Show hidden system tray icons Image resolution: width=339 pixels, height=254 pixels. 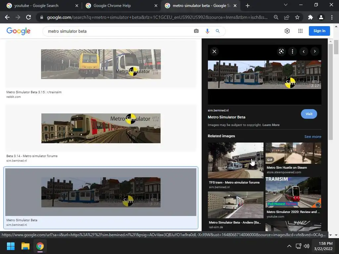(289, 246)
